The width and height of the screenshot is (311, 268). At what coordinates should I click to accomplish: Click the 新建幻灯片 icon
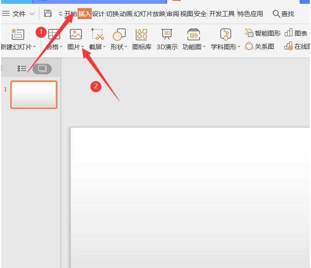(18, 34)
